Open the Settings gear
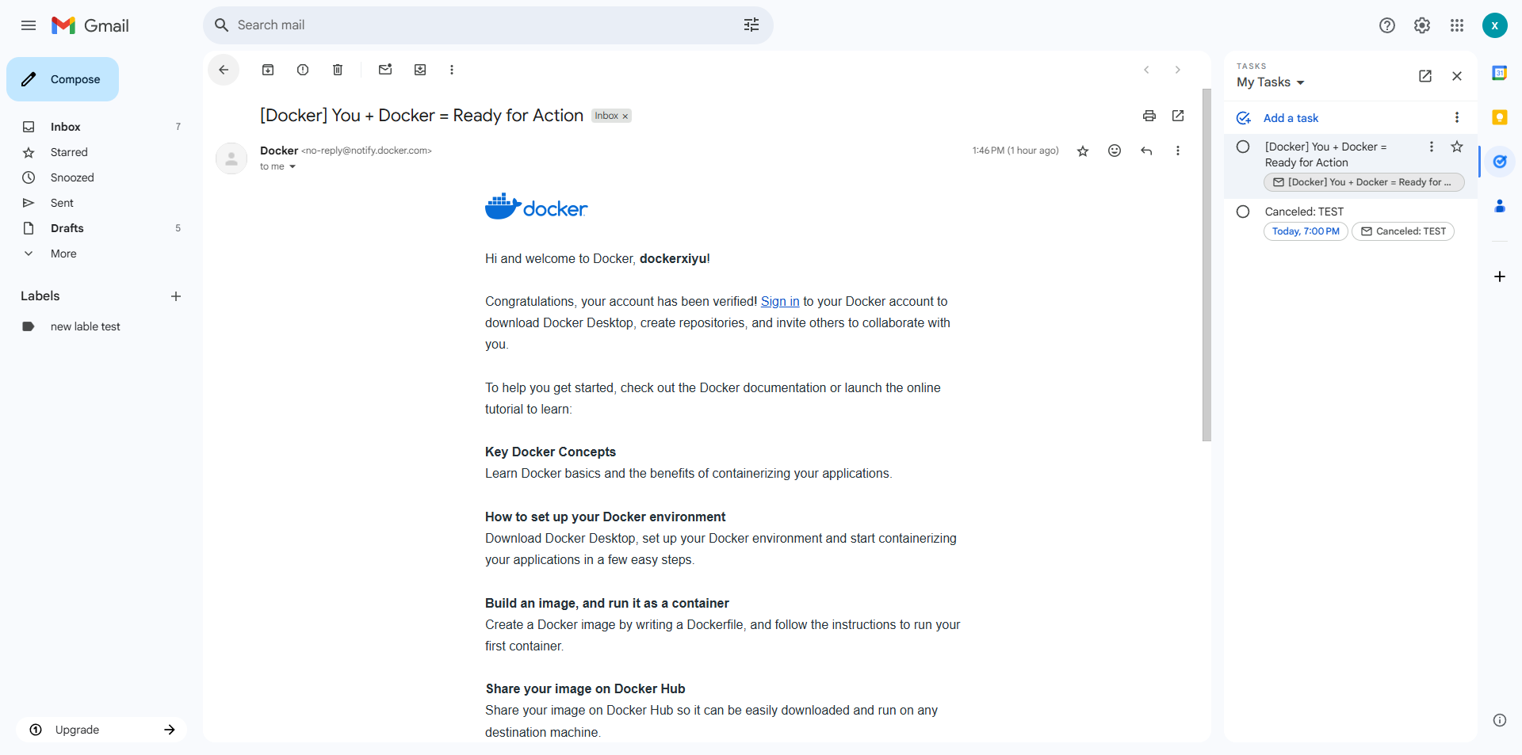 click(x=1422, y=25)
